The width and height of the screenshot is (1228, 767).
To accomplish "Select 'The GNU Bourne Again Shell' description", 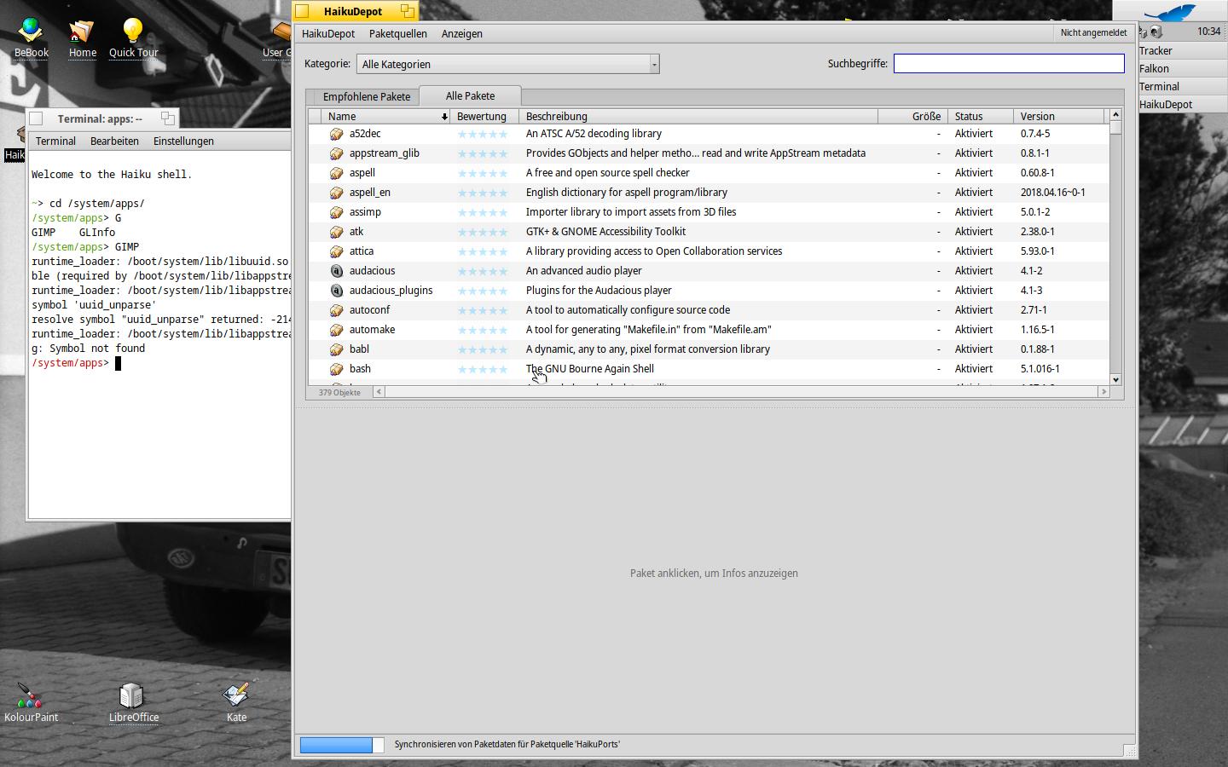I will pyautogui.click(x=590, y=369).
